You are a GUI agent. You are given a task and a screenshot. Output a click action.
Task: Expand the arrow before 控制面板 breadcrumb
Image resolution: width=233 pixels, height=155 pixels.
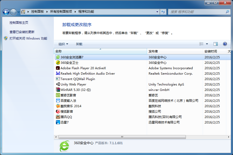coord(28,12)
